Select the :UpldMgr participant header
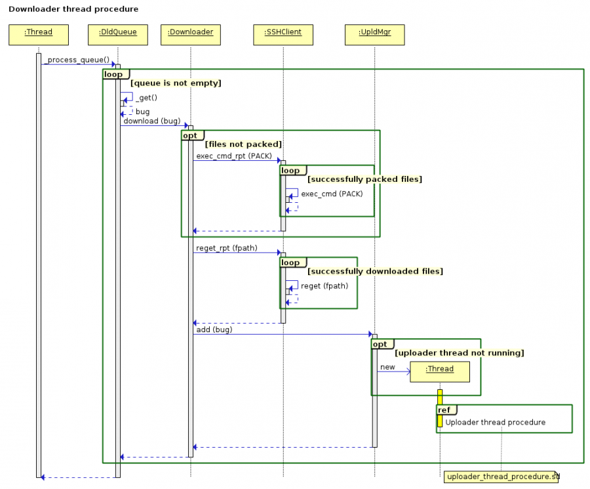The image size is (590, 489). 374,33
